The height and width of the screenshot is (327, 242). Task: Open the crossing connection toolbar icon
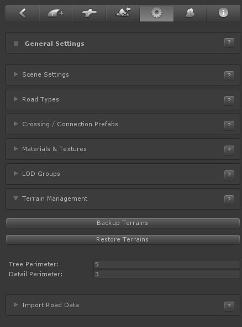[90, 13]
